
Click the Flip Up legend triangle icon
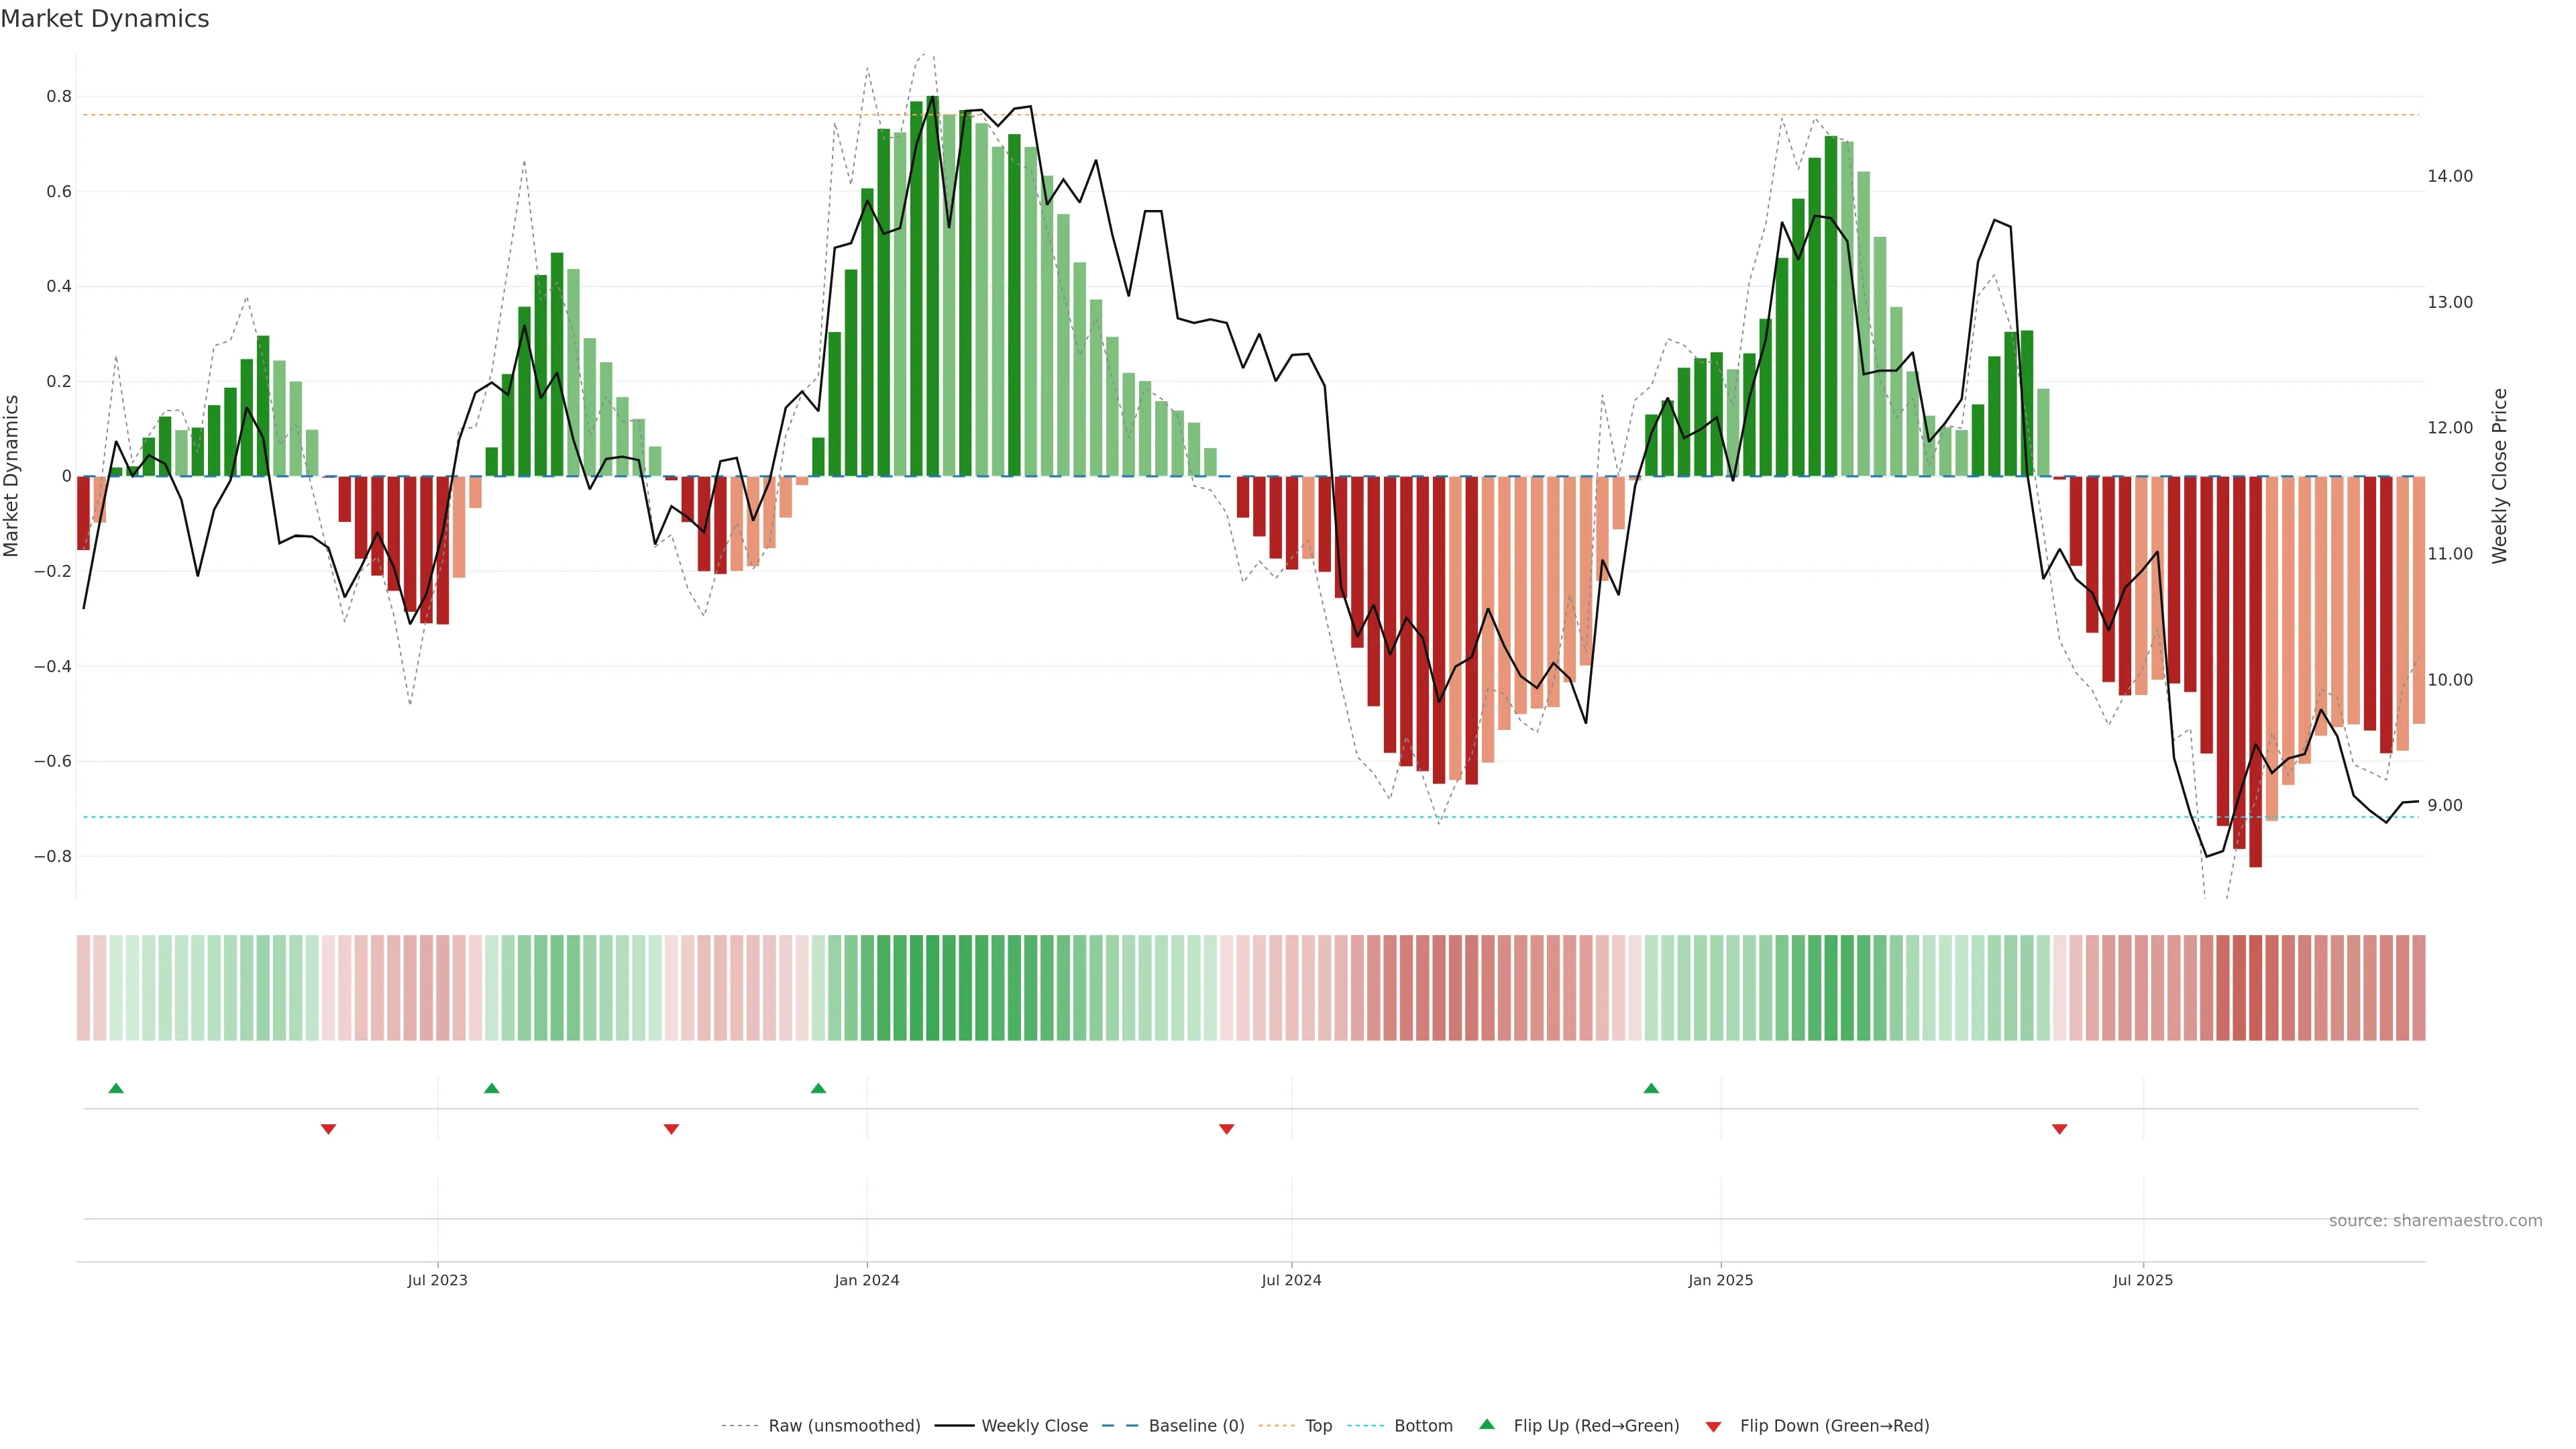[1486, 1424]
